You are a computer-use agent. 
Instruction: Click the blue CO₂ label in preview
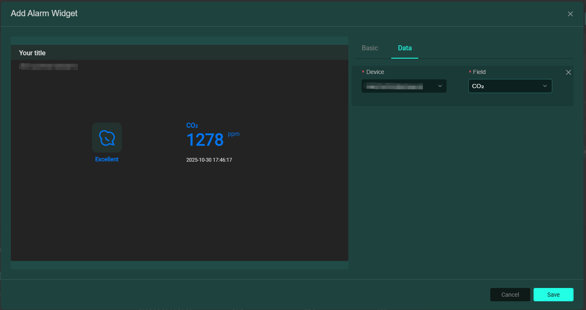192,125
